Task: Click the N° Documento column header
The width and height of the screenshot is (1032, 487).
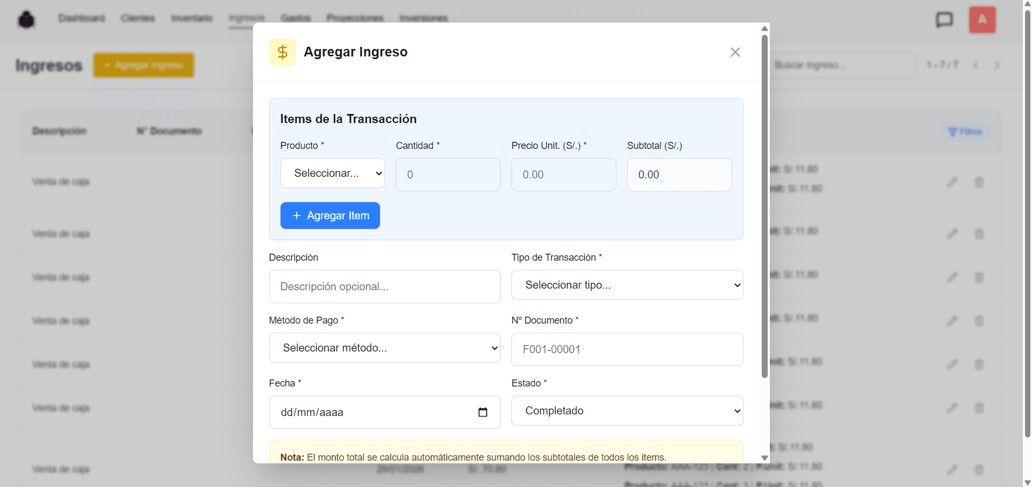Action: tap(170, 131)
